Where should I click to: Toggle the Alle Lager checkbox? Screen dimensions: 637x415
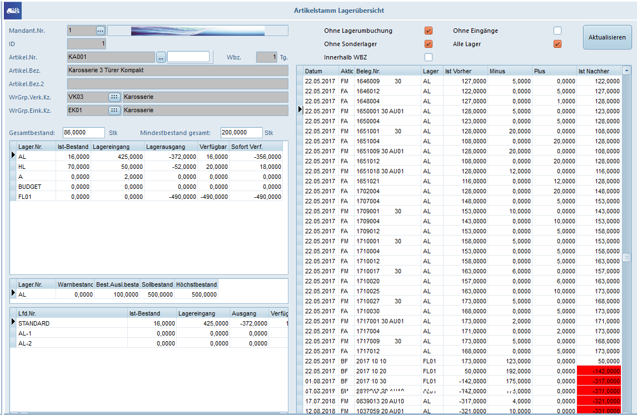click(x=558, y=44)
